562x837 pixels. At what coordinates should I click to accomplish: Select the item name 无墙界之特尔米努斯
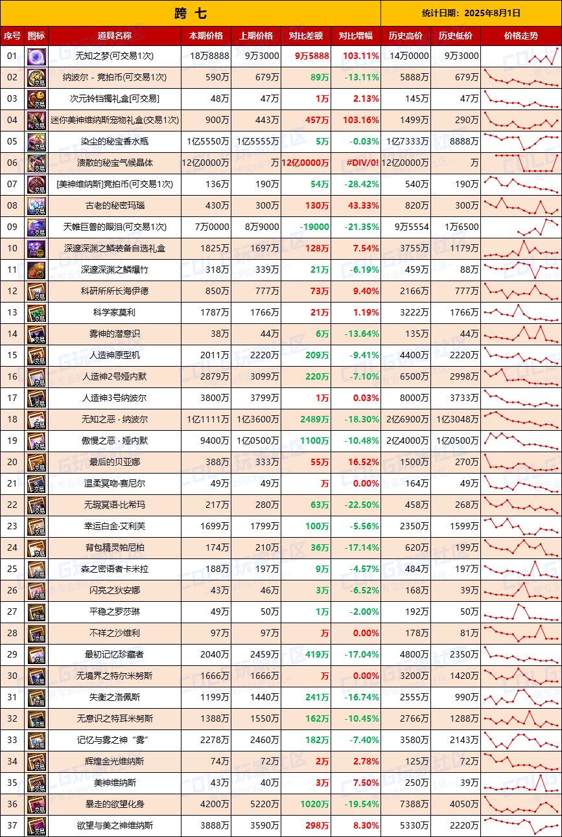click(x=115, y=676)
